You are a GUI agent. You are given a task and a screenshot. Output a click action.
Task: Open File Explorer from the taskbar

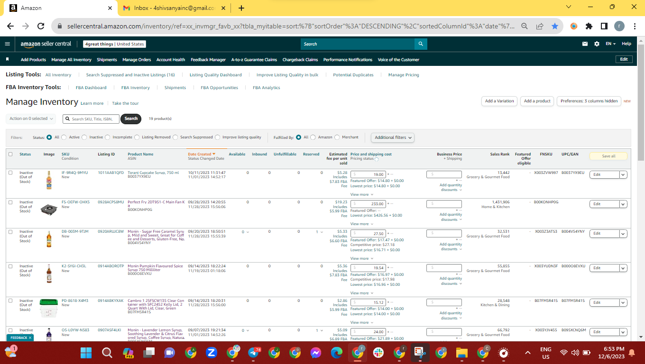point(462,353)
